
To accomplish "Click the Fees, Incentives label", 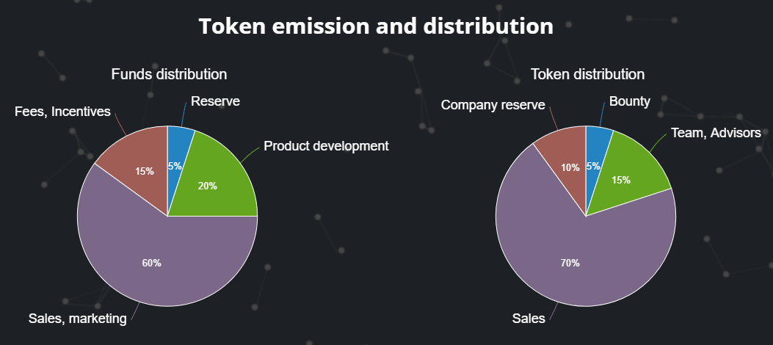I will (x=62, y=112).
